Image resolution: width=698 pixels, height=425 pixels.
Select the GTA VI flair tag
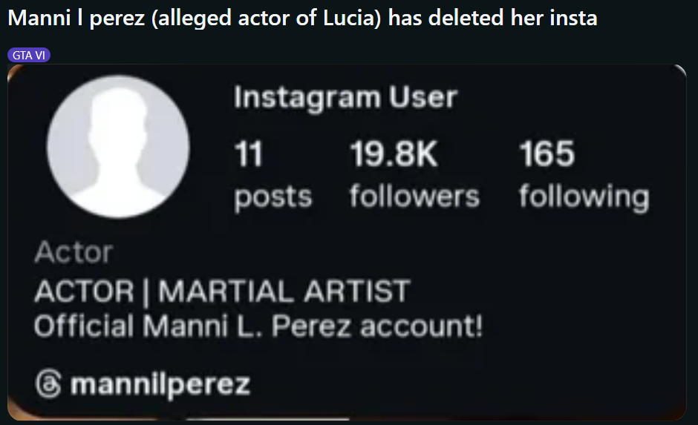(x=29, y=55)
